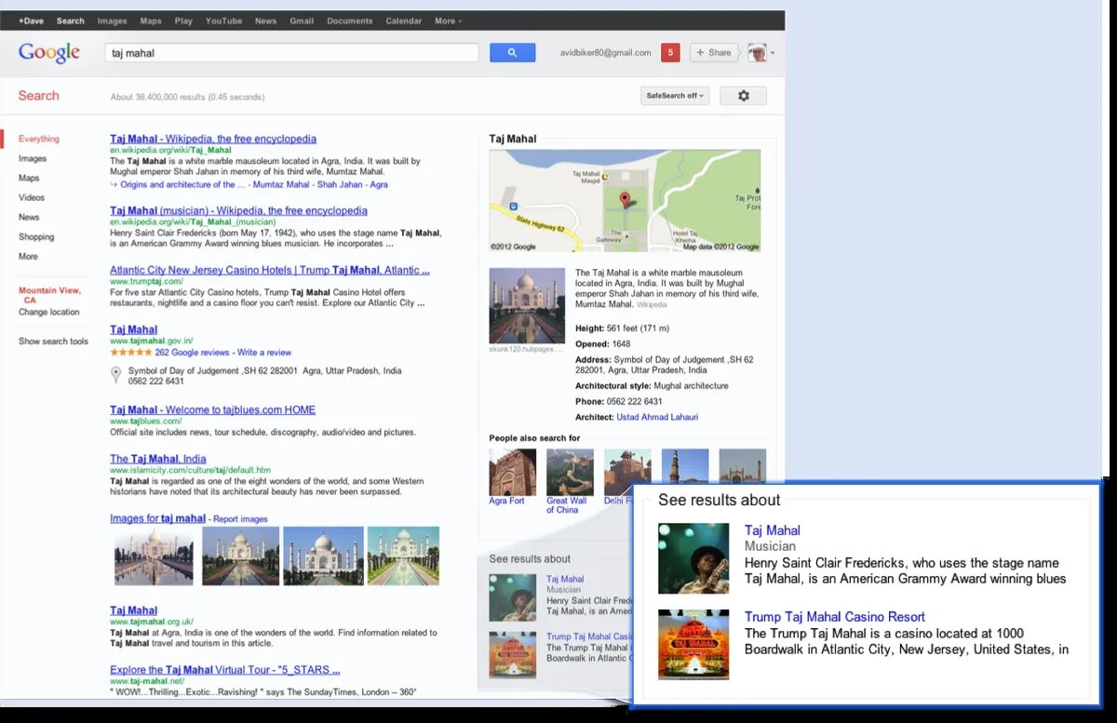
Task: Open the red notifications counter badge
Action: tap(670, 53)
